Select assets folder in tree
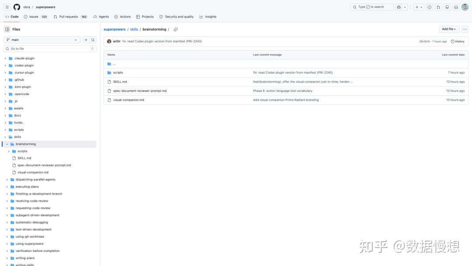Viewport: 472px width, 266px height. [x=18, y=108]
